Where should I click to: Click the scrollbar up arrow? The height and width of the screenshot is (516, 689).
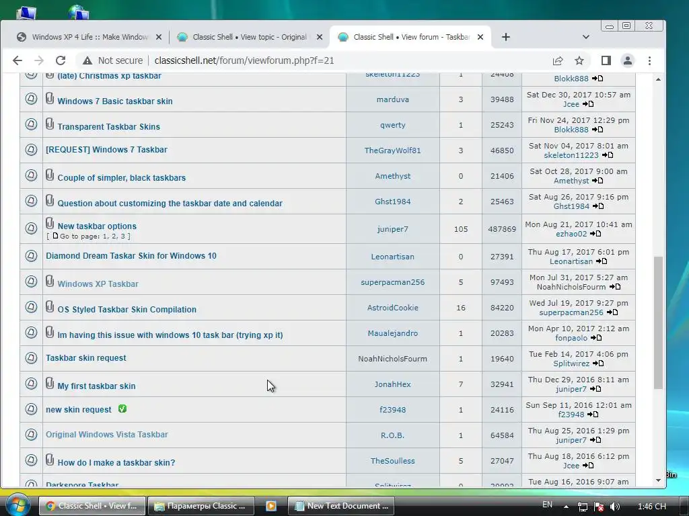click(x=658, y=79)
